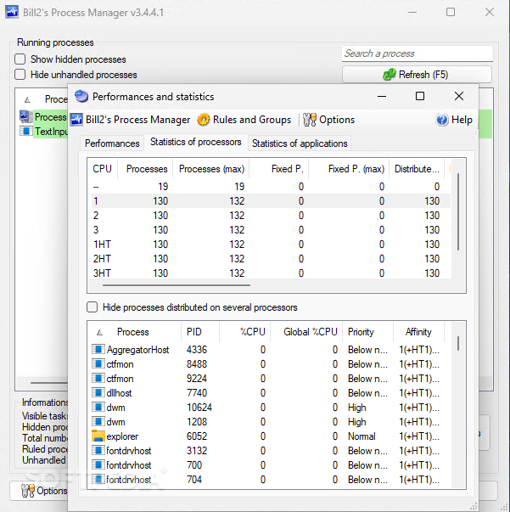Sort by the Fixed P. column header

coord(279,169)
